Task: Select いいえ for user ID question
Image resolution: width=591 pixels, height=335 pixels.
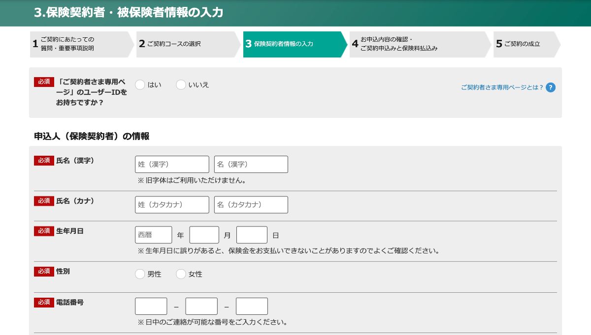Action: pos(181,85)
